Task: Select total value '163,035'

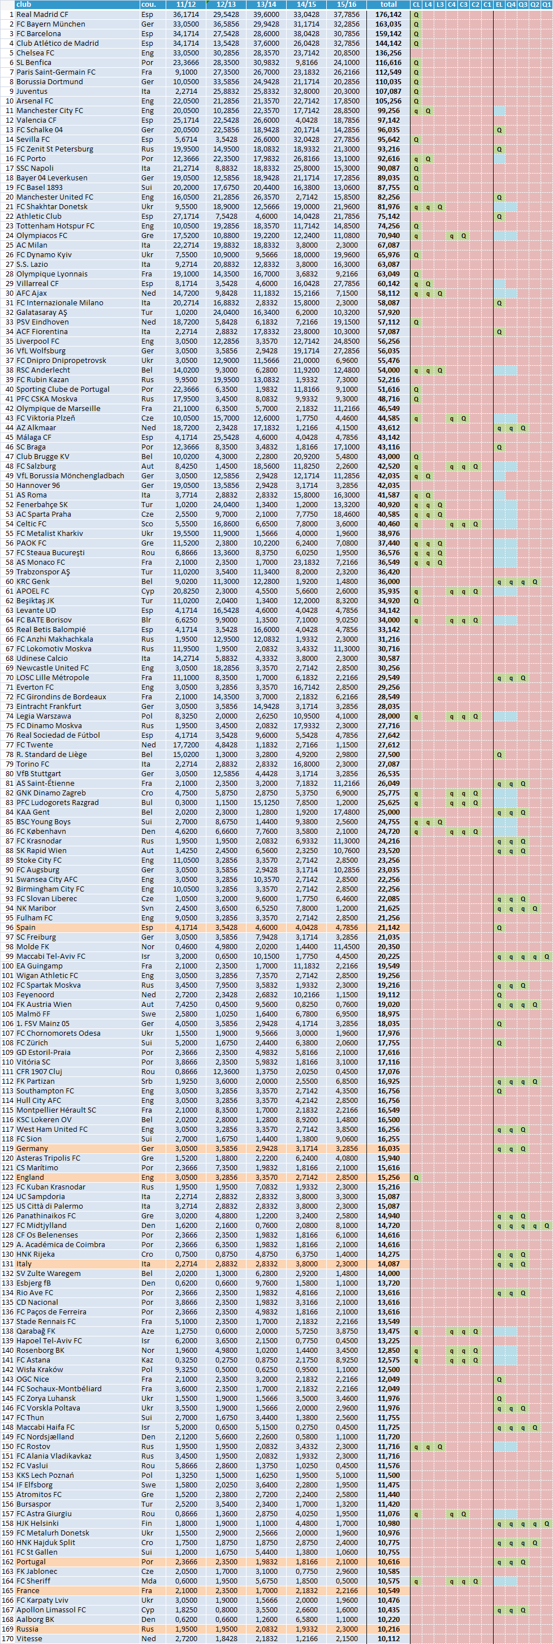Action: point(388,24)
